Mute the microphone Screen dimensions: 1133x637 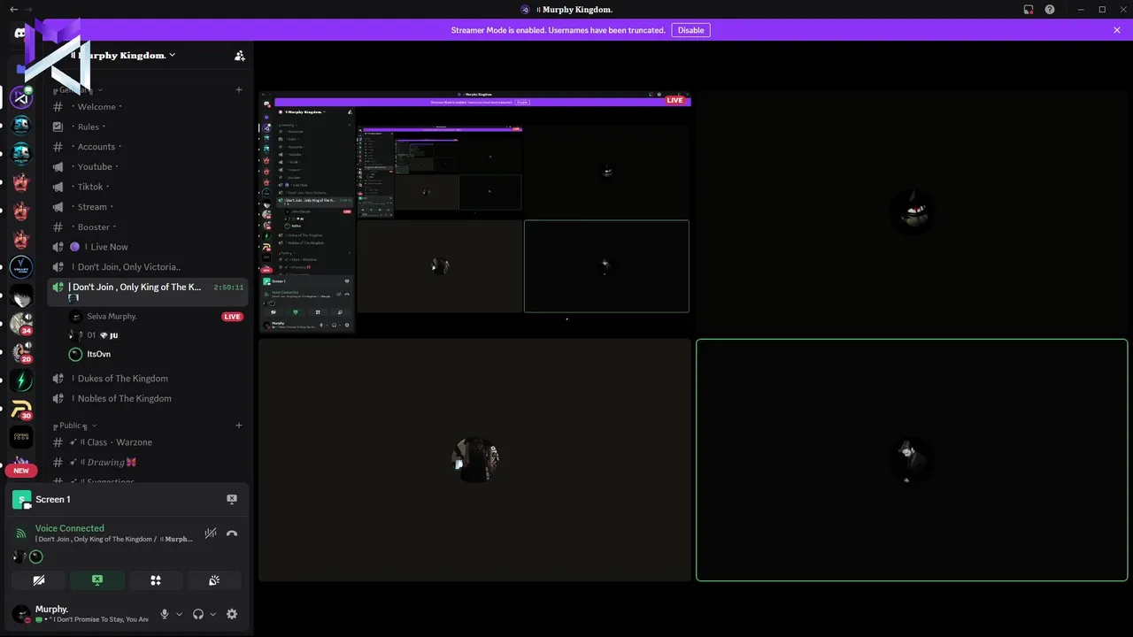(165, 614)
